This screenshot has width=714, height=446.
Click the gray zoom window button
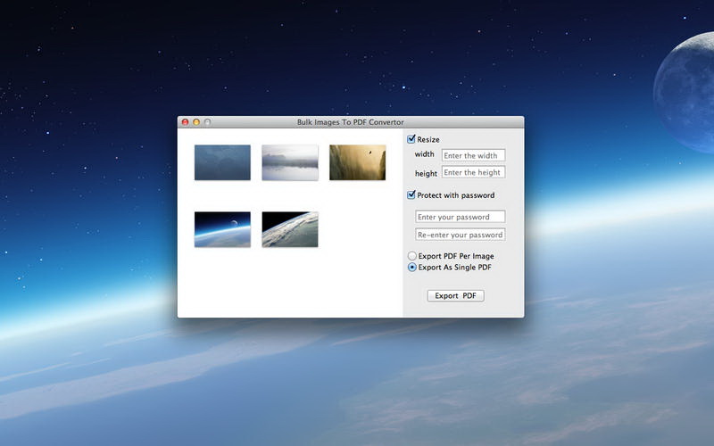coord(208,122)
